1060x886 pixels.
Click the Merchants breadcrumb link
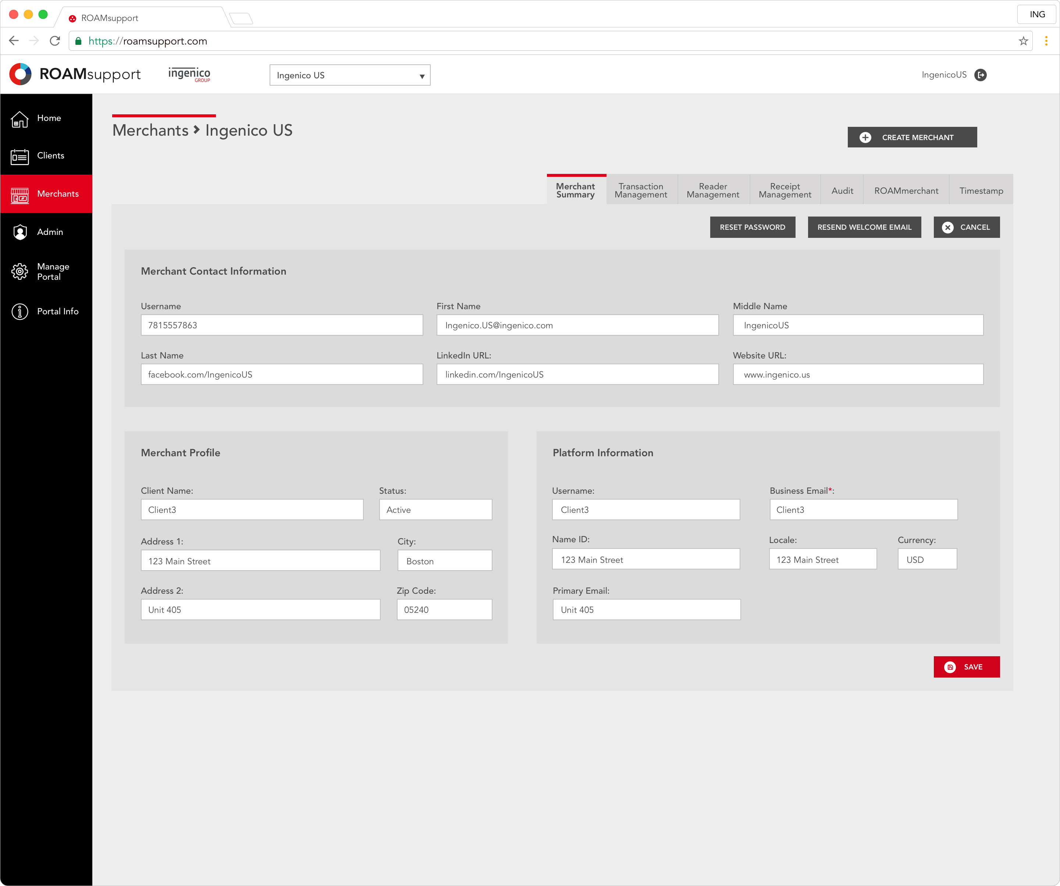tap(150, 131)
